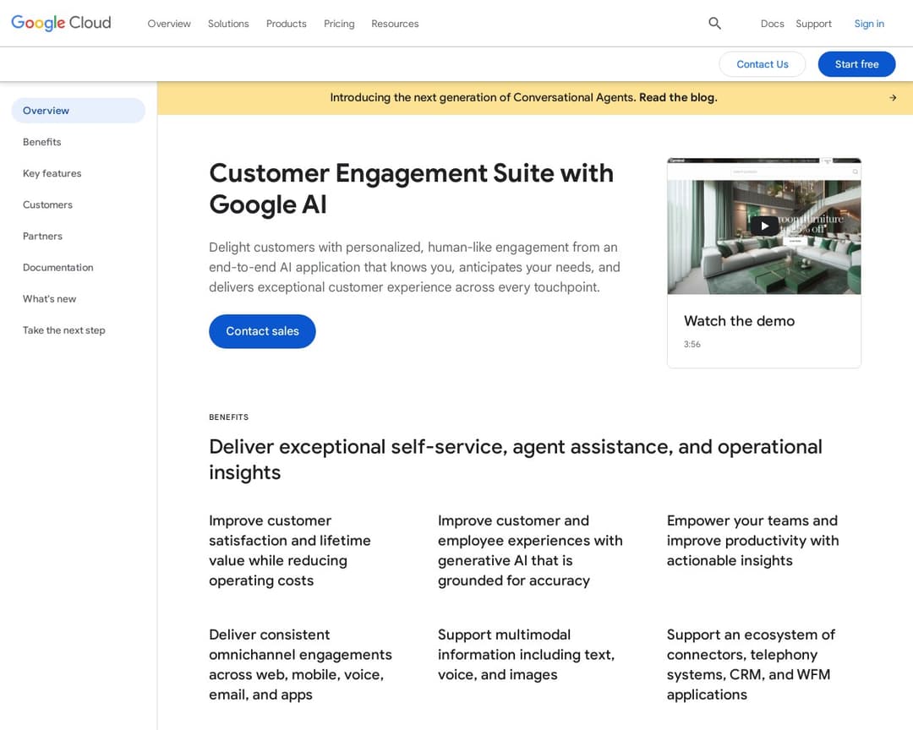
Task: Open the Products menu
Action: [286, 24]
